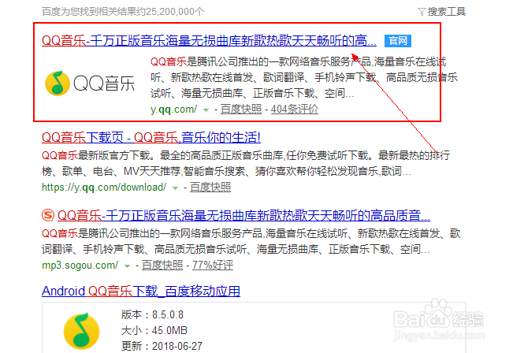Click the Sogou S icon before the title
This screenshot has height=353, width=513.
pyautogui.click(x=48, y=215)
